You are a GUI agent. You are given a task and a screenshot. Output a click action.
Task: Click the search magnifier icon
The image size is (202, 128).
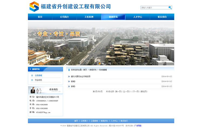coord(170,8)
